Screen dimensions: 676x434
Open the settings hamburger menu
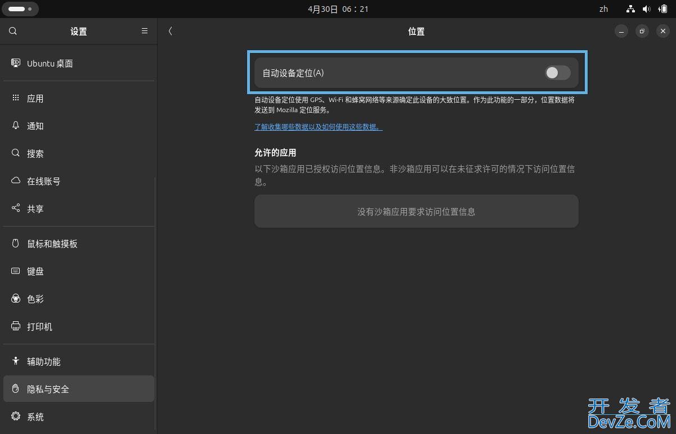[x=145, y=32]
